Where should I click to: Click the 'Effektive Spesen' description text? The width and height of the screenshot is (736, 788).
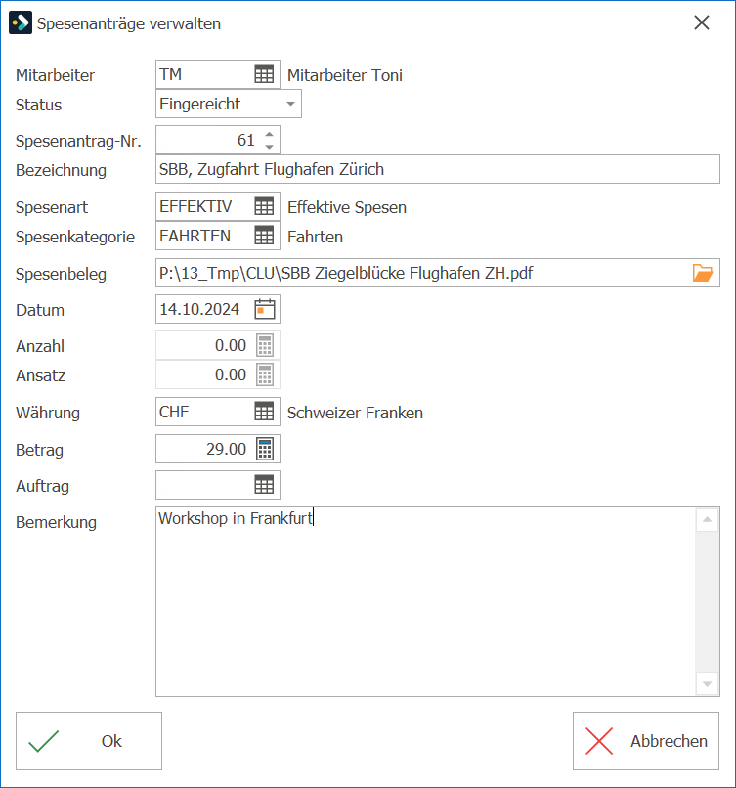[x=347, y=207]
